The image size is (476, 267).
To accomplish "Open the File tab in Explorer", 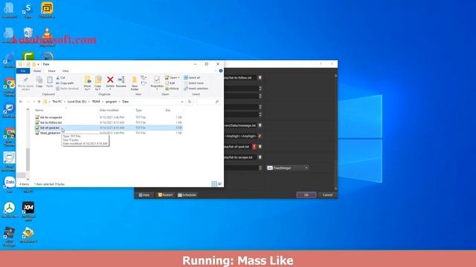I will click(23, 71).
